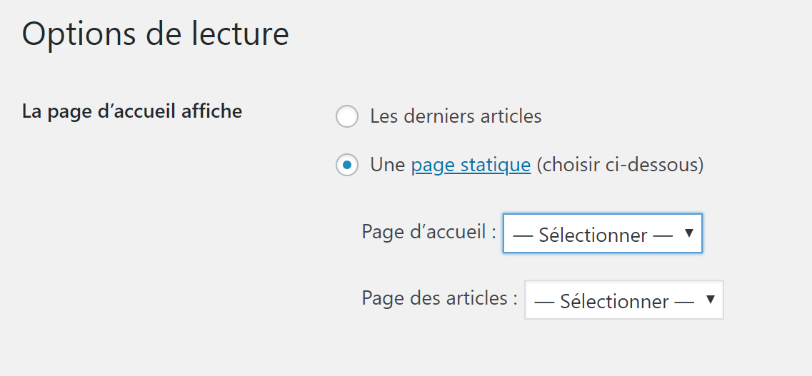Open the "page statique" hyperlink

click(471, 166)
